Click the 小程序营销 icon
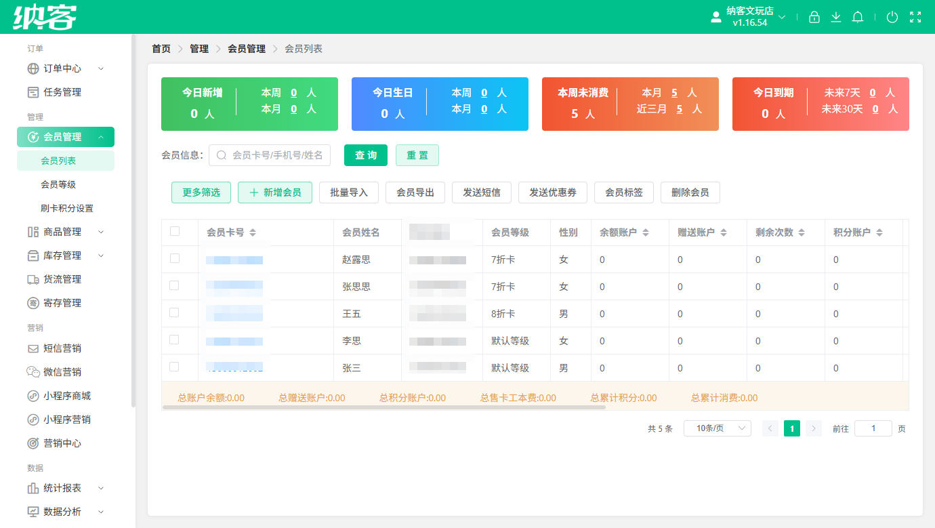 (33, 420)
